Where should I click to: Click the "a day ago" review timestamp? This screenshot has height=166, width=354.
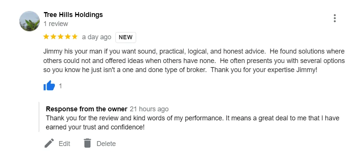(x=96, y=37)
